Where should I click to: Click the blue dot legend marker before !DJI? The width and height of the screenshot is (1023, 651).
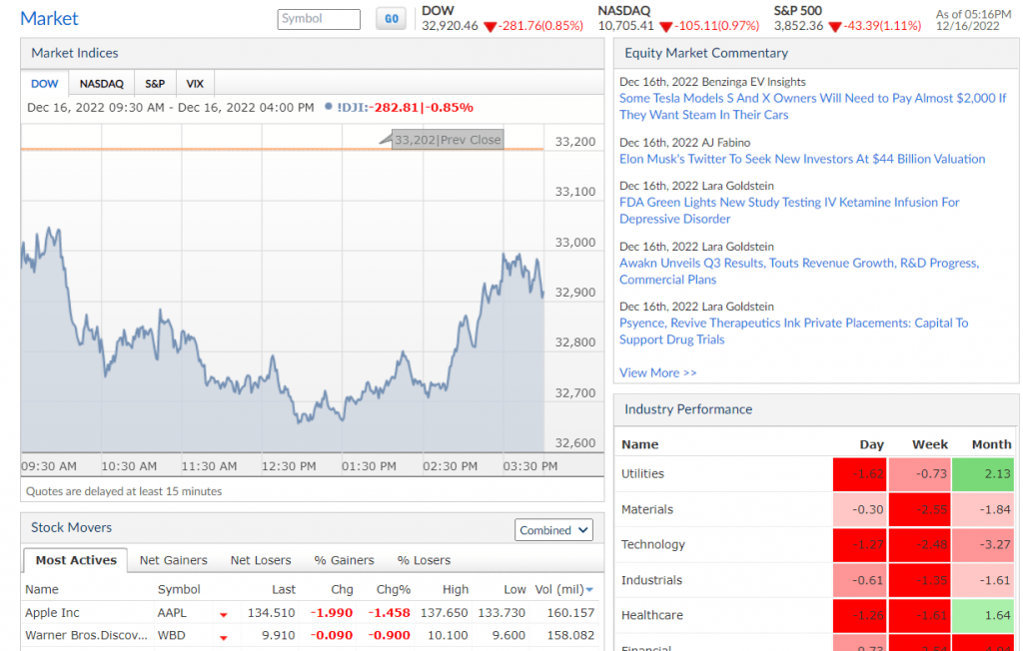pos(329,108)
